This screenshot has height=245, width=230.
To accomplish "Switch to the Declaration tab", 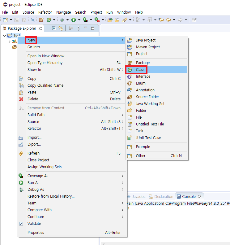I will pos(161,197).
